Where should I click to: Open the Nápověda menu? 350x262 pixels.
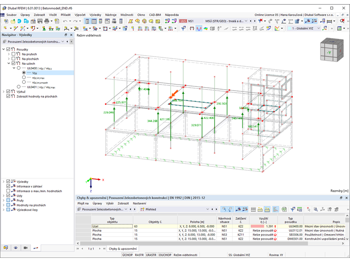click(172, 15)
